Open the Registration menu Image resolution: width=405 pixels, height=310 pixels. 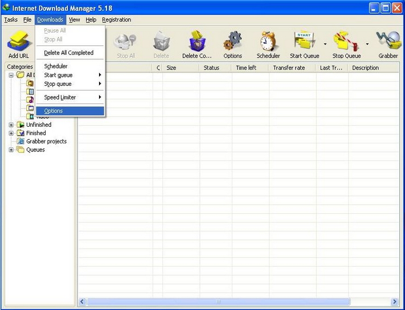click(x=116, y=20)
